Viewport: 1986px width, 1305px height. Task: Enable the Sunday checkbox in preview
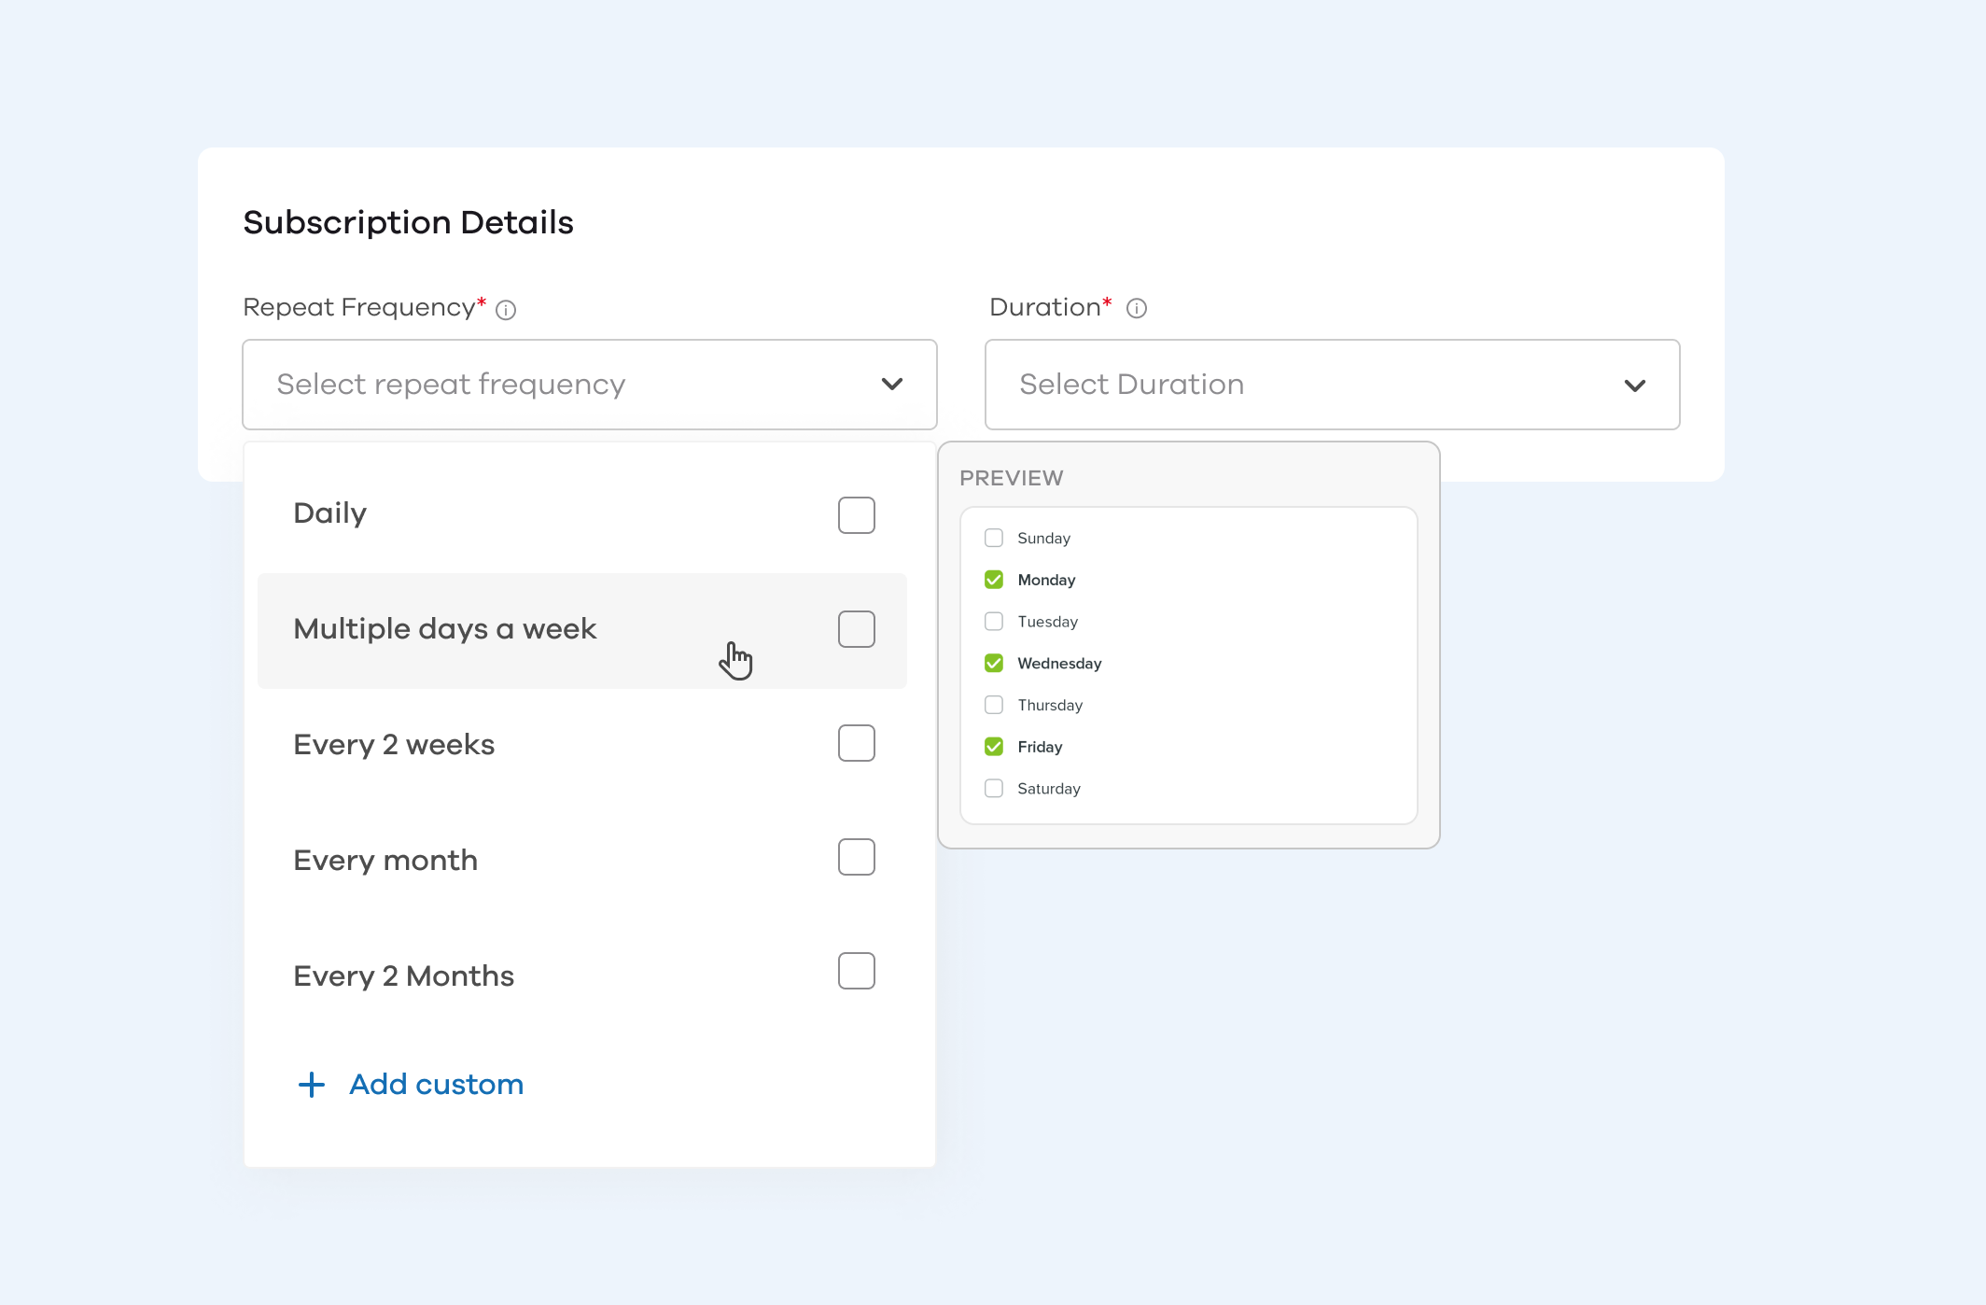(994, 538)
